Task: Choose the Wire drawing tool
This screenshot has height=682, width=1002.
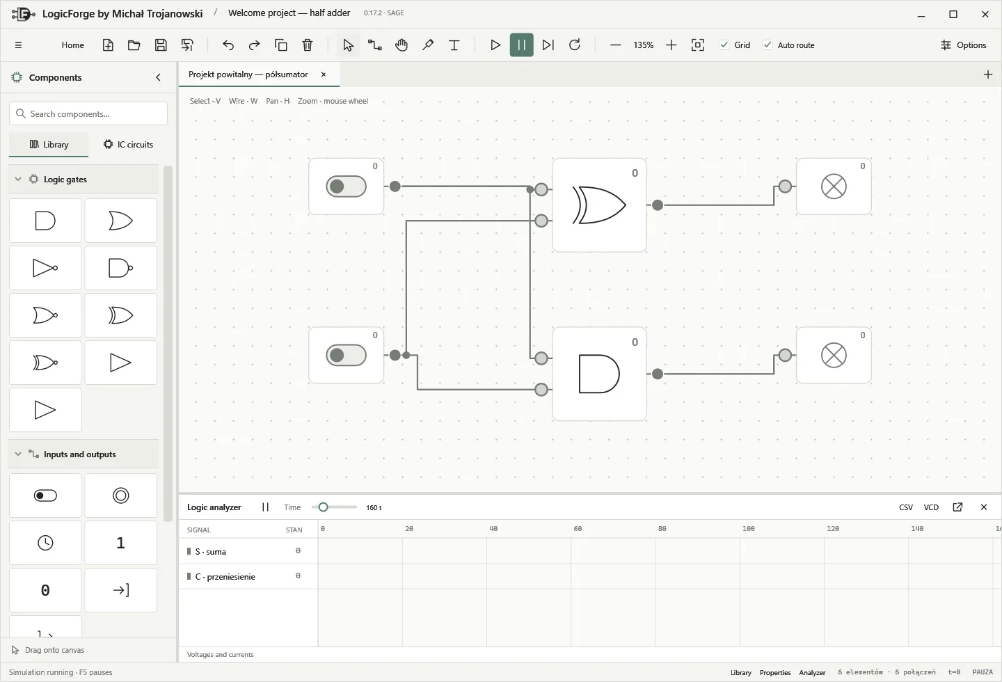Action: (375, 45)
